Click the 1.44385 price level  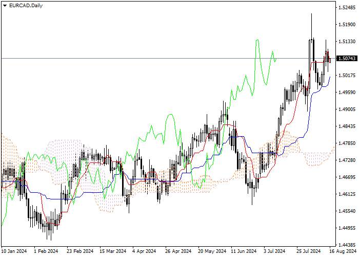coord(347,245)
